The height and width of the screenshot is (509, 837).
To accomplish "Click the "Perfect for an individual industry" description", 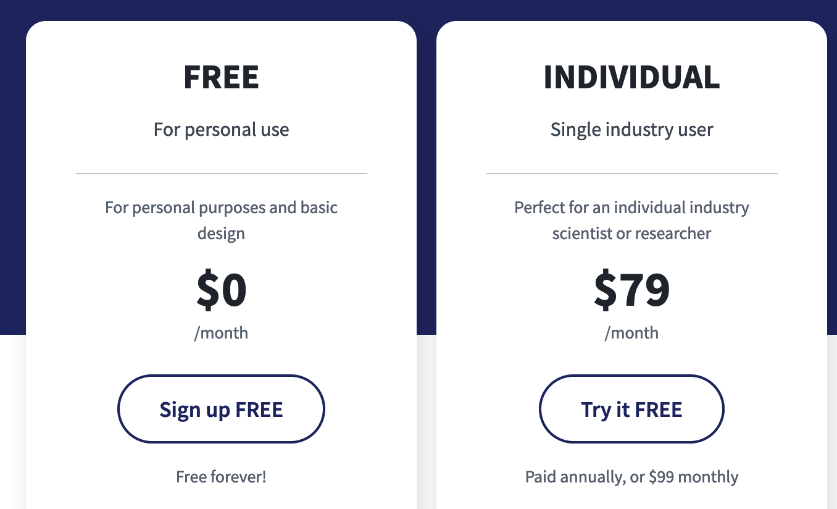I will [631, 208].
